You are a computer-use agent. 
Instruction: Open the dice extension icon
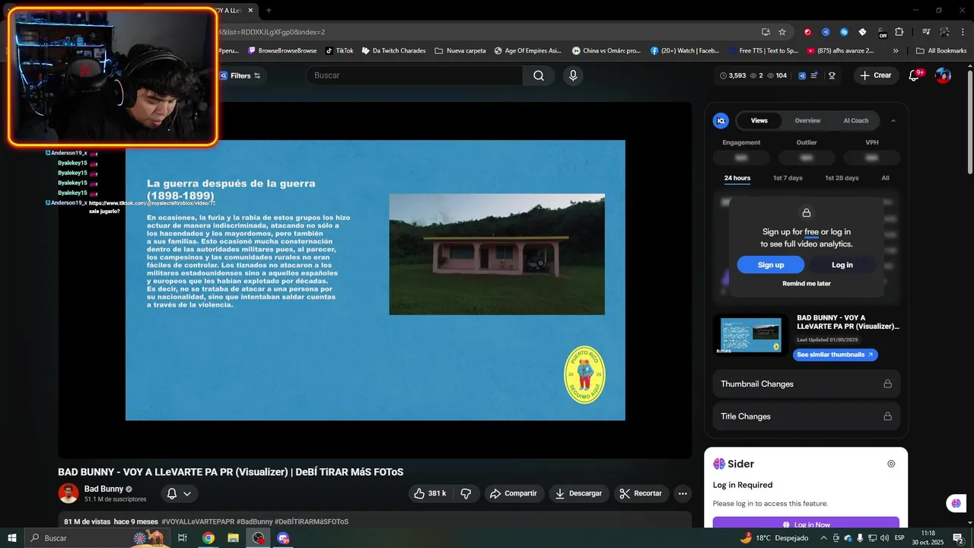pyautogui.click(x=862, y=32)
